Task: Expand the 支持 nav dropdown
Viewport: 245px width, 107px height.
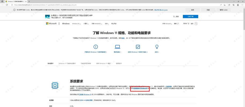Action: pyautogui.click(x=107, y=24)
